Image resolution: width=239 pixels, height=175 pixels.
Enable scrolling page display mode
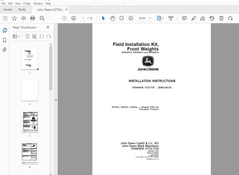point(171,18)
